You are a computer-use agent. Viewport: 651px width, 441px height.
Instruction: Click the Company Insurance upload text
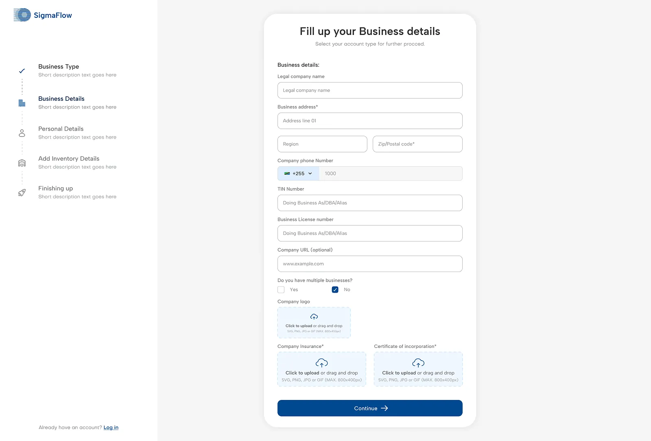coord(322,373)
